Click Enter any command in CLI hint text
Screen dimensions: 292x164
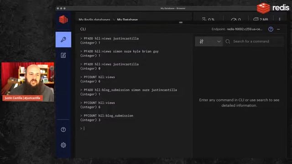coord(239,102)
